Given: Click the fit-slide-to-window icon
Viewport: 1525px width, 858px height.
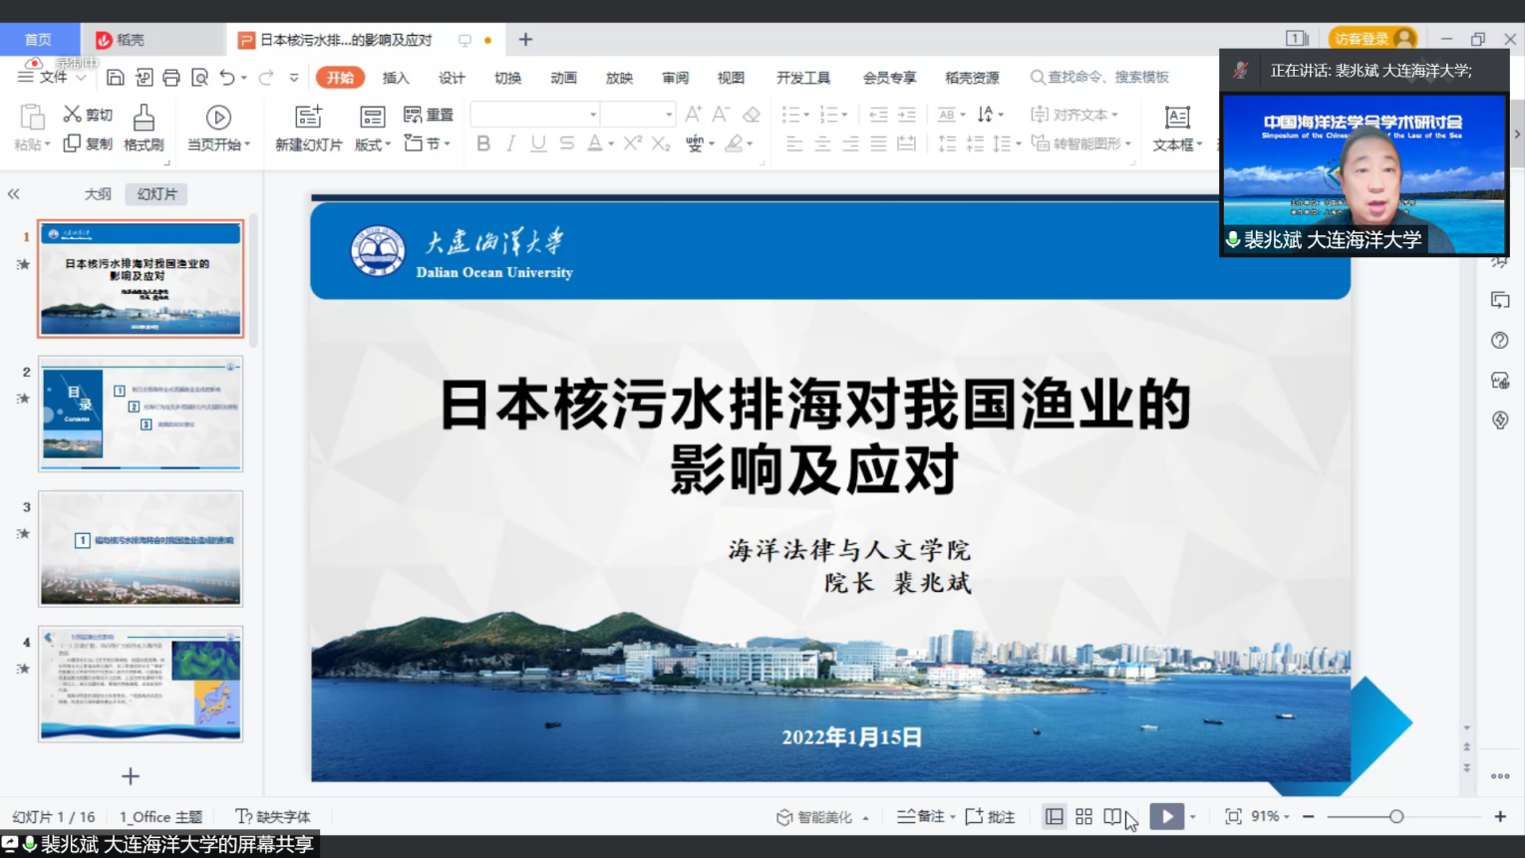Looking at the screenshot, I should click(x=1233, y=817).
